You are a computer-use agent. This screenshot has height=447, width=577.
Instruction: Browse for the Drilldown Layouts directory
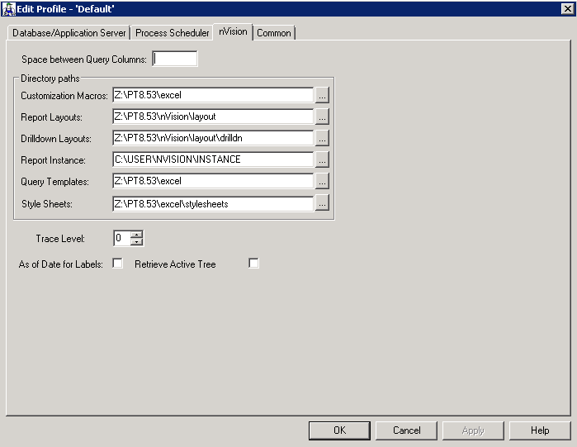(322, 138)
